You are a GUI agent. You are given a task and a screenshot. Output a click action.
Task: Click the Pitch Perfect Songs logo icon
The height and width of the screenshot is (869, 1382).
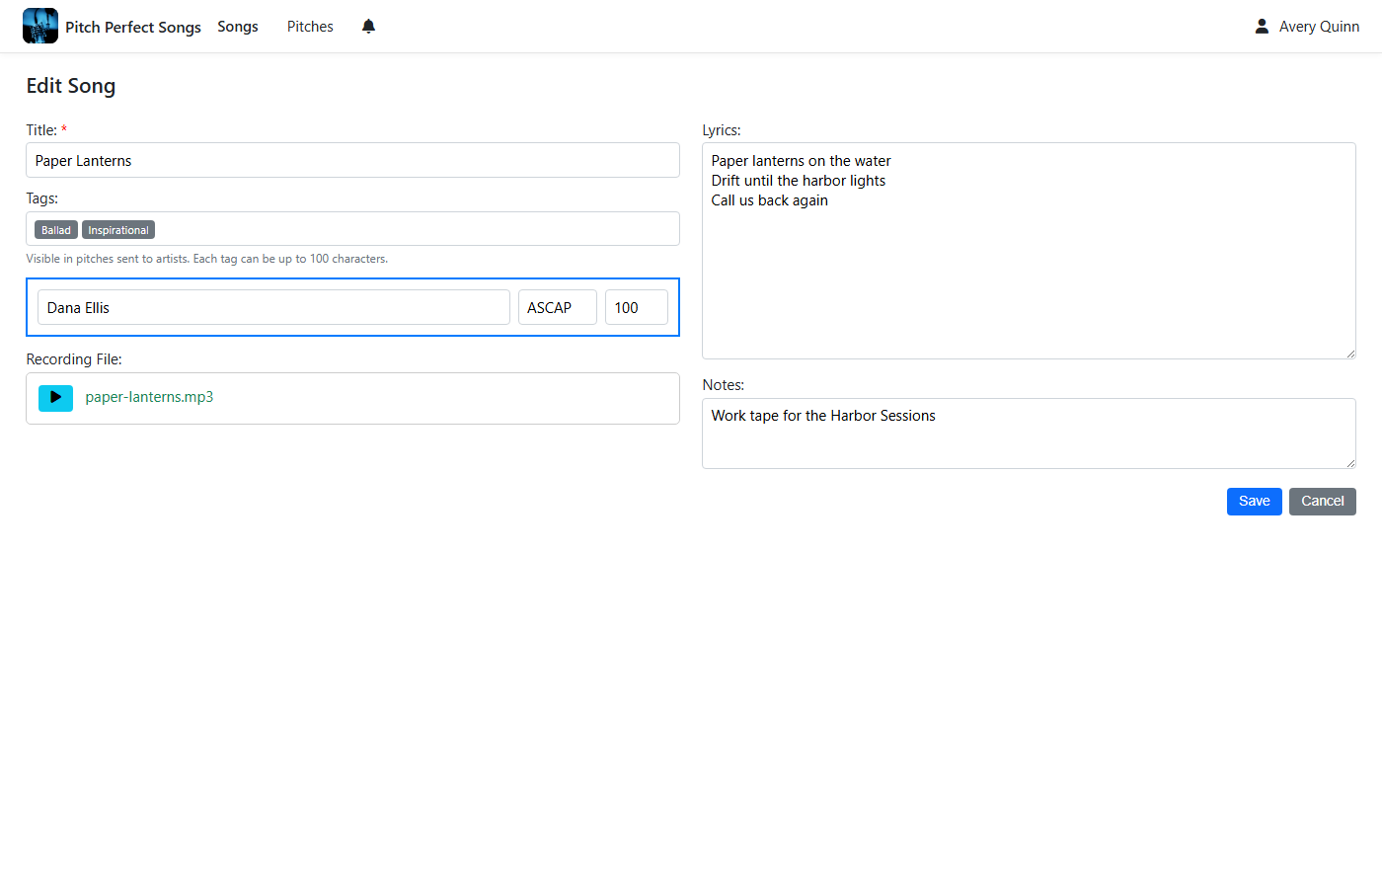40,26
